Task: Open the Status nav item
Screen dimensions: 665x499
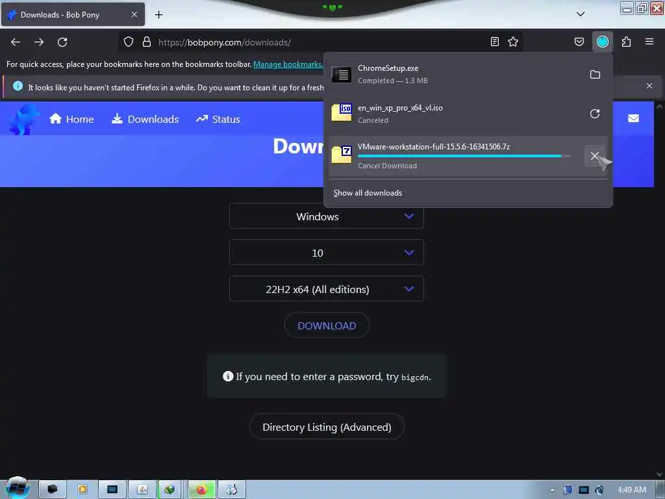Action: pos(218,120)
